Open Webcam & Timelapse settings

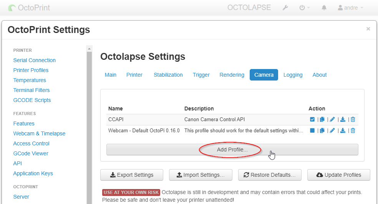pyautogui.click(x=39, y=133)
